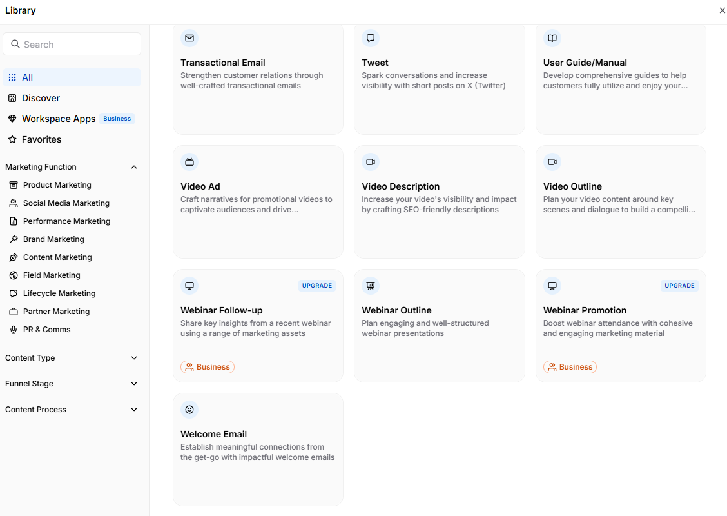Click the smiley icon on Welcome Email card
The image size is (727, 516).
pyautogui.click(x=189, y=410)
